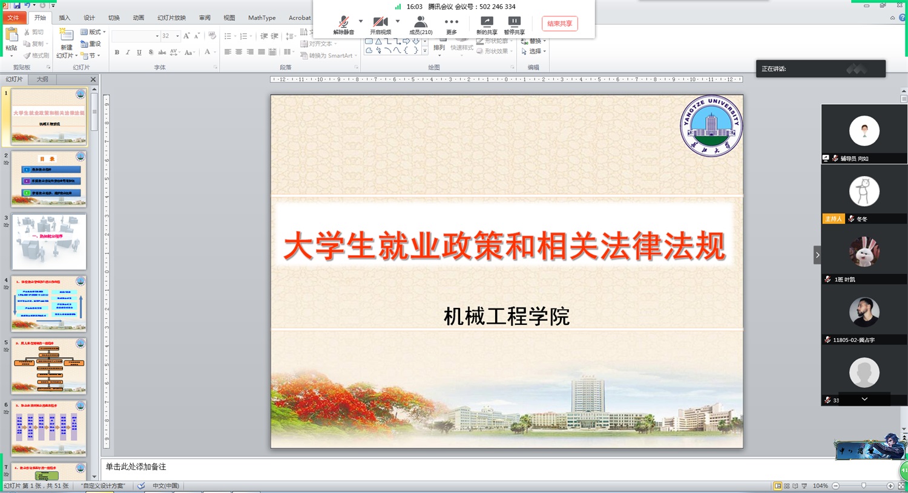Pause screen sharing

514,24
